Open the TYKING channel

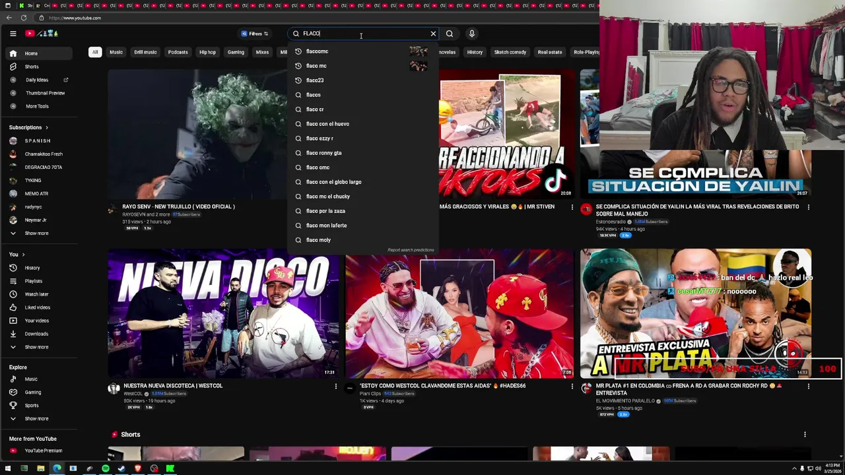coord(40,180)
